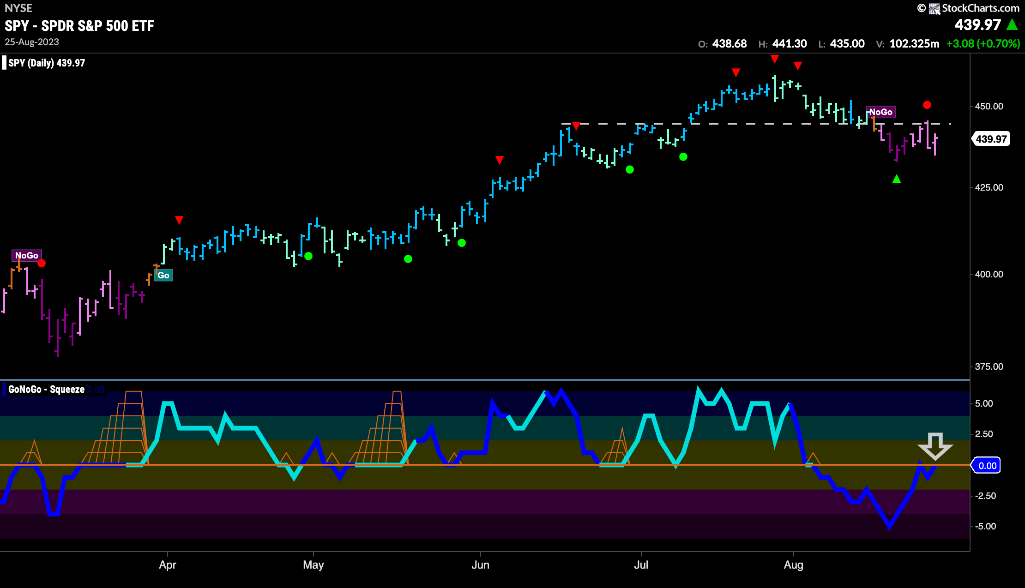Click the red circle beside left NoGo label
Screen dimensions: 1025x588
(42, 263)
